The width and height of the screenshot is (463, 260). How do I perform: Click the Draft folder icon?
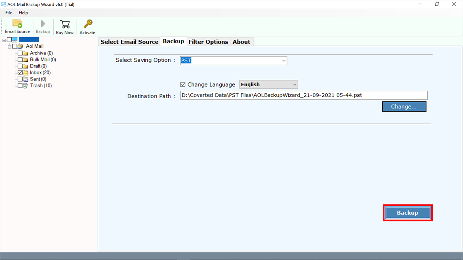(25, 66)
